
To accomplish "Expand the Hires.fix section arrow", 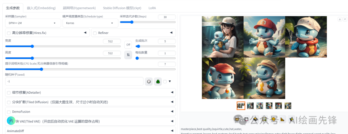I will tap(85, 33).
